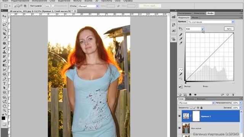Select the Clone Stamp tool
The width and height of the screenshot is (244, 137).
click(x=4, y=52)
